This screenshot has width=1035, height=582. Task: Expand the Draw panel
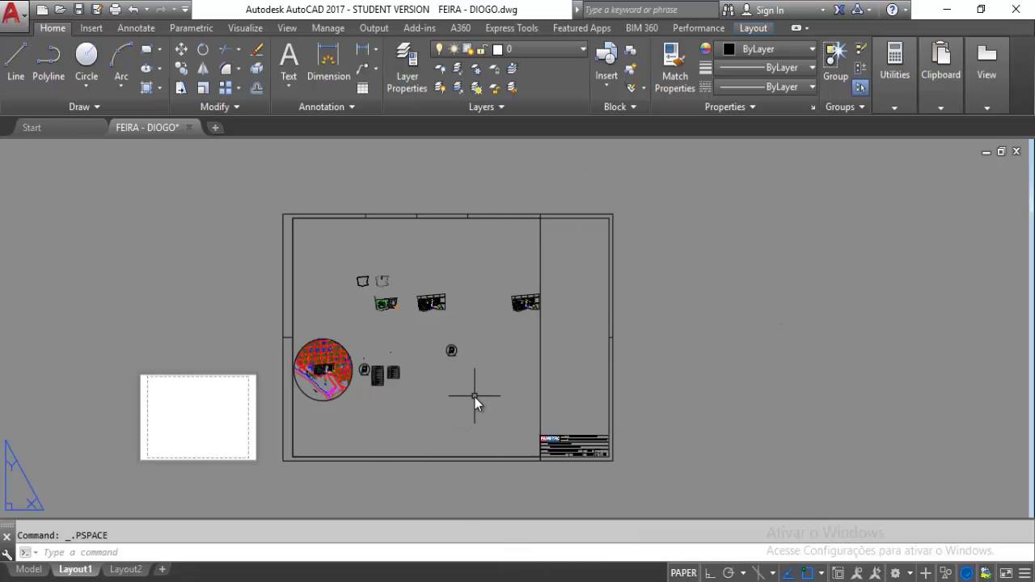(84, 107)
